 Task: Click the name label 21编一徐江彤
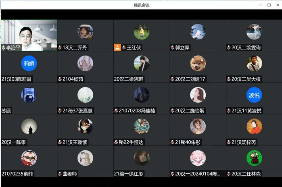click(129, 174)
